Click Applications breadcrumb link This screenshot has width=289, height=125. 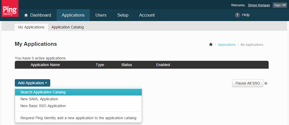coord(227,44)
